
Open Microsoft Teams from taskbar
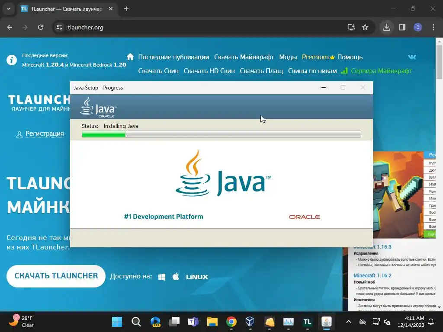[193, 322]
